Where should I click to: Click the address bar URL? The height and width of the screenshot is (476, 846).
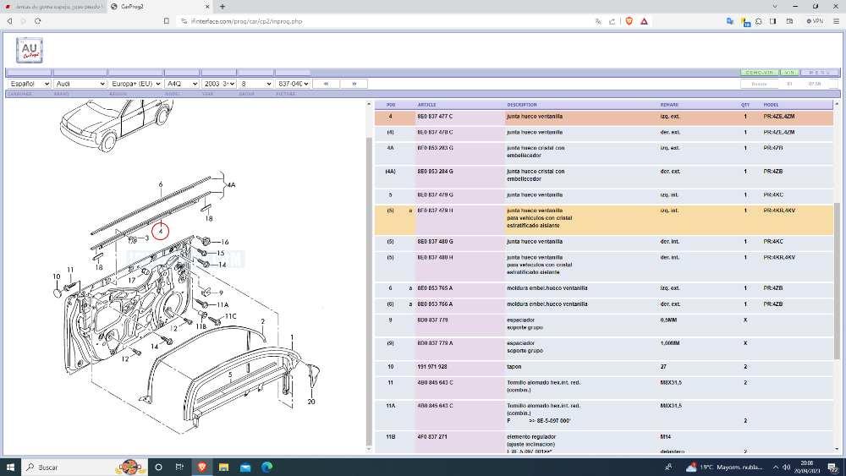coord(246,21)
